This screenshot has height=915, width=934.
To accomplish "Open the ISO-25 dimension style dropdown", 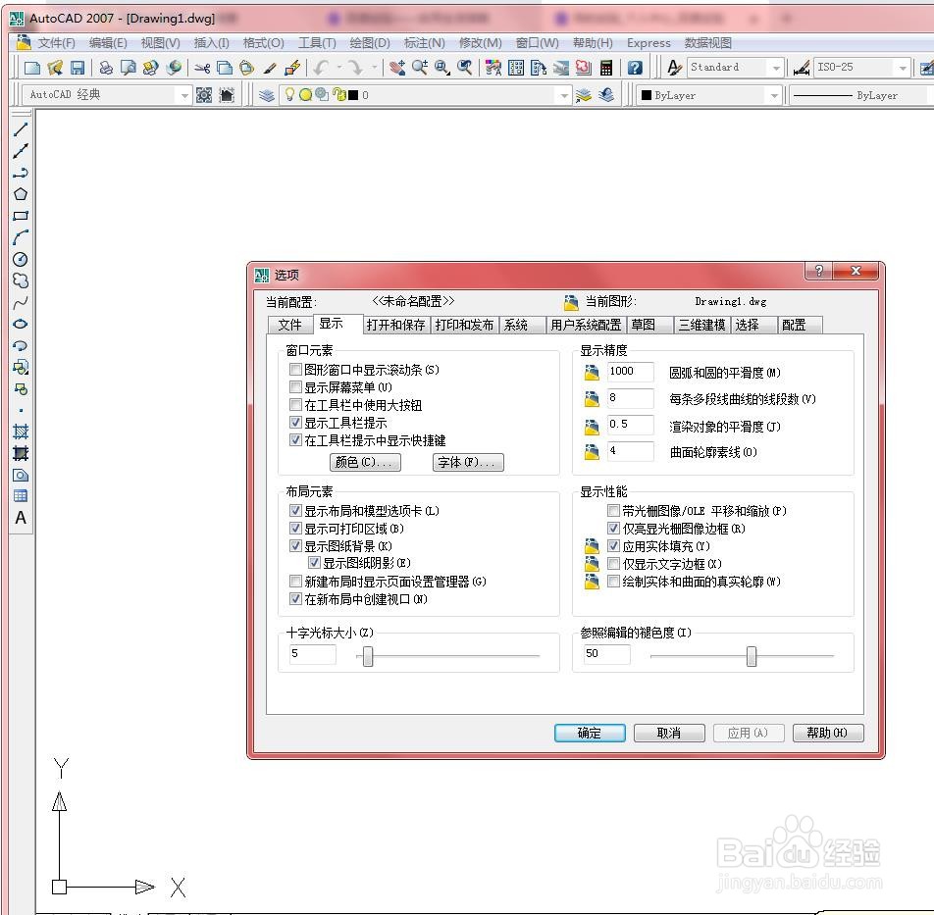I will 903,68.
